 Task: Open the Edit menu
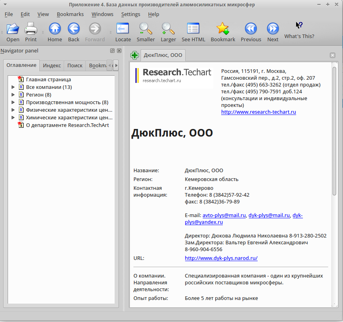click(x=25, y=14)
